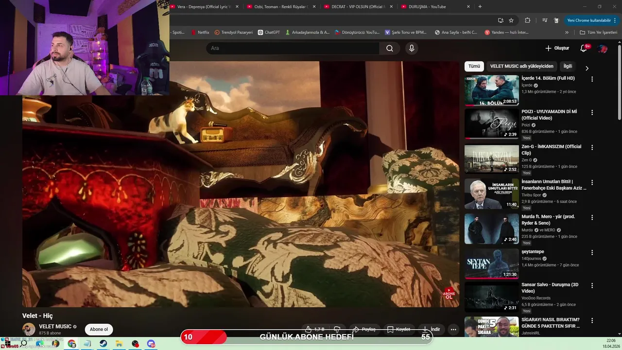The width and height of the screenshot is (622, 350).
Task: Open the Şarkı Tonu ve BPM bookmark
Action: (x=406, y=33)
